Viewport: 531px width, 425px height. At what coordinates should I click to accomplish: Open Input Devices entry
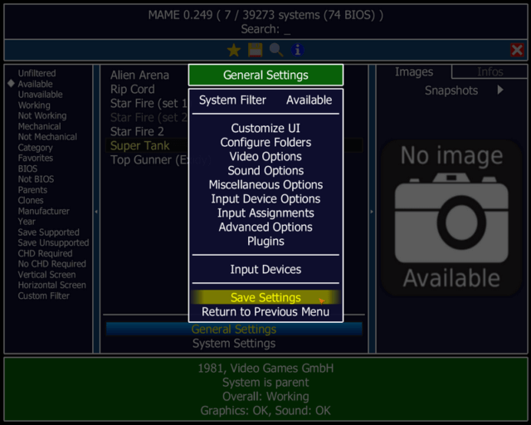coord(265,270)
